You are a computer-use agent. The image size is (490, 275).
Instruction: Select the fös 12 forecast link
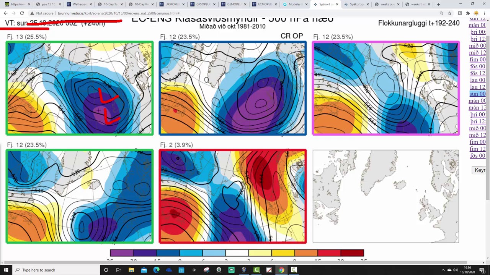point(477,73)
